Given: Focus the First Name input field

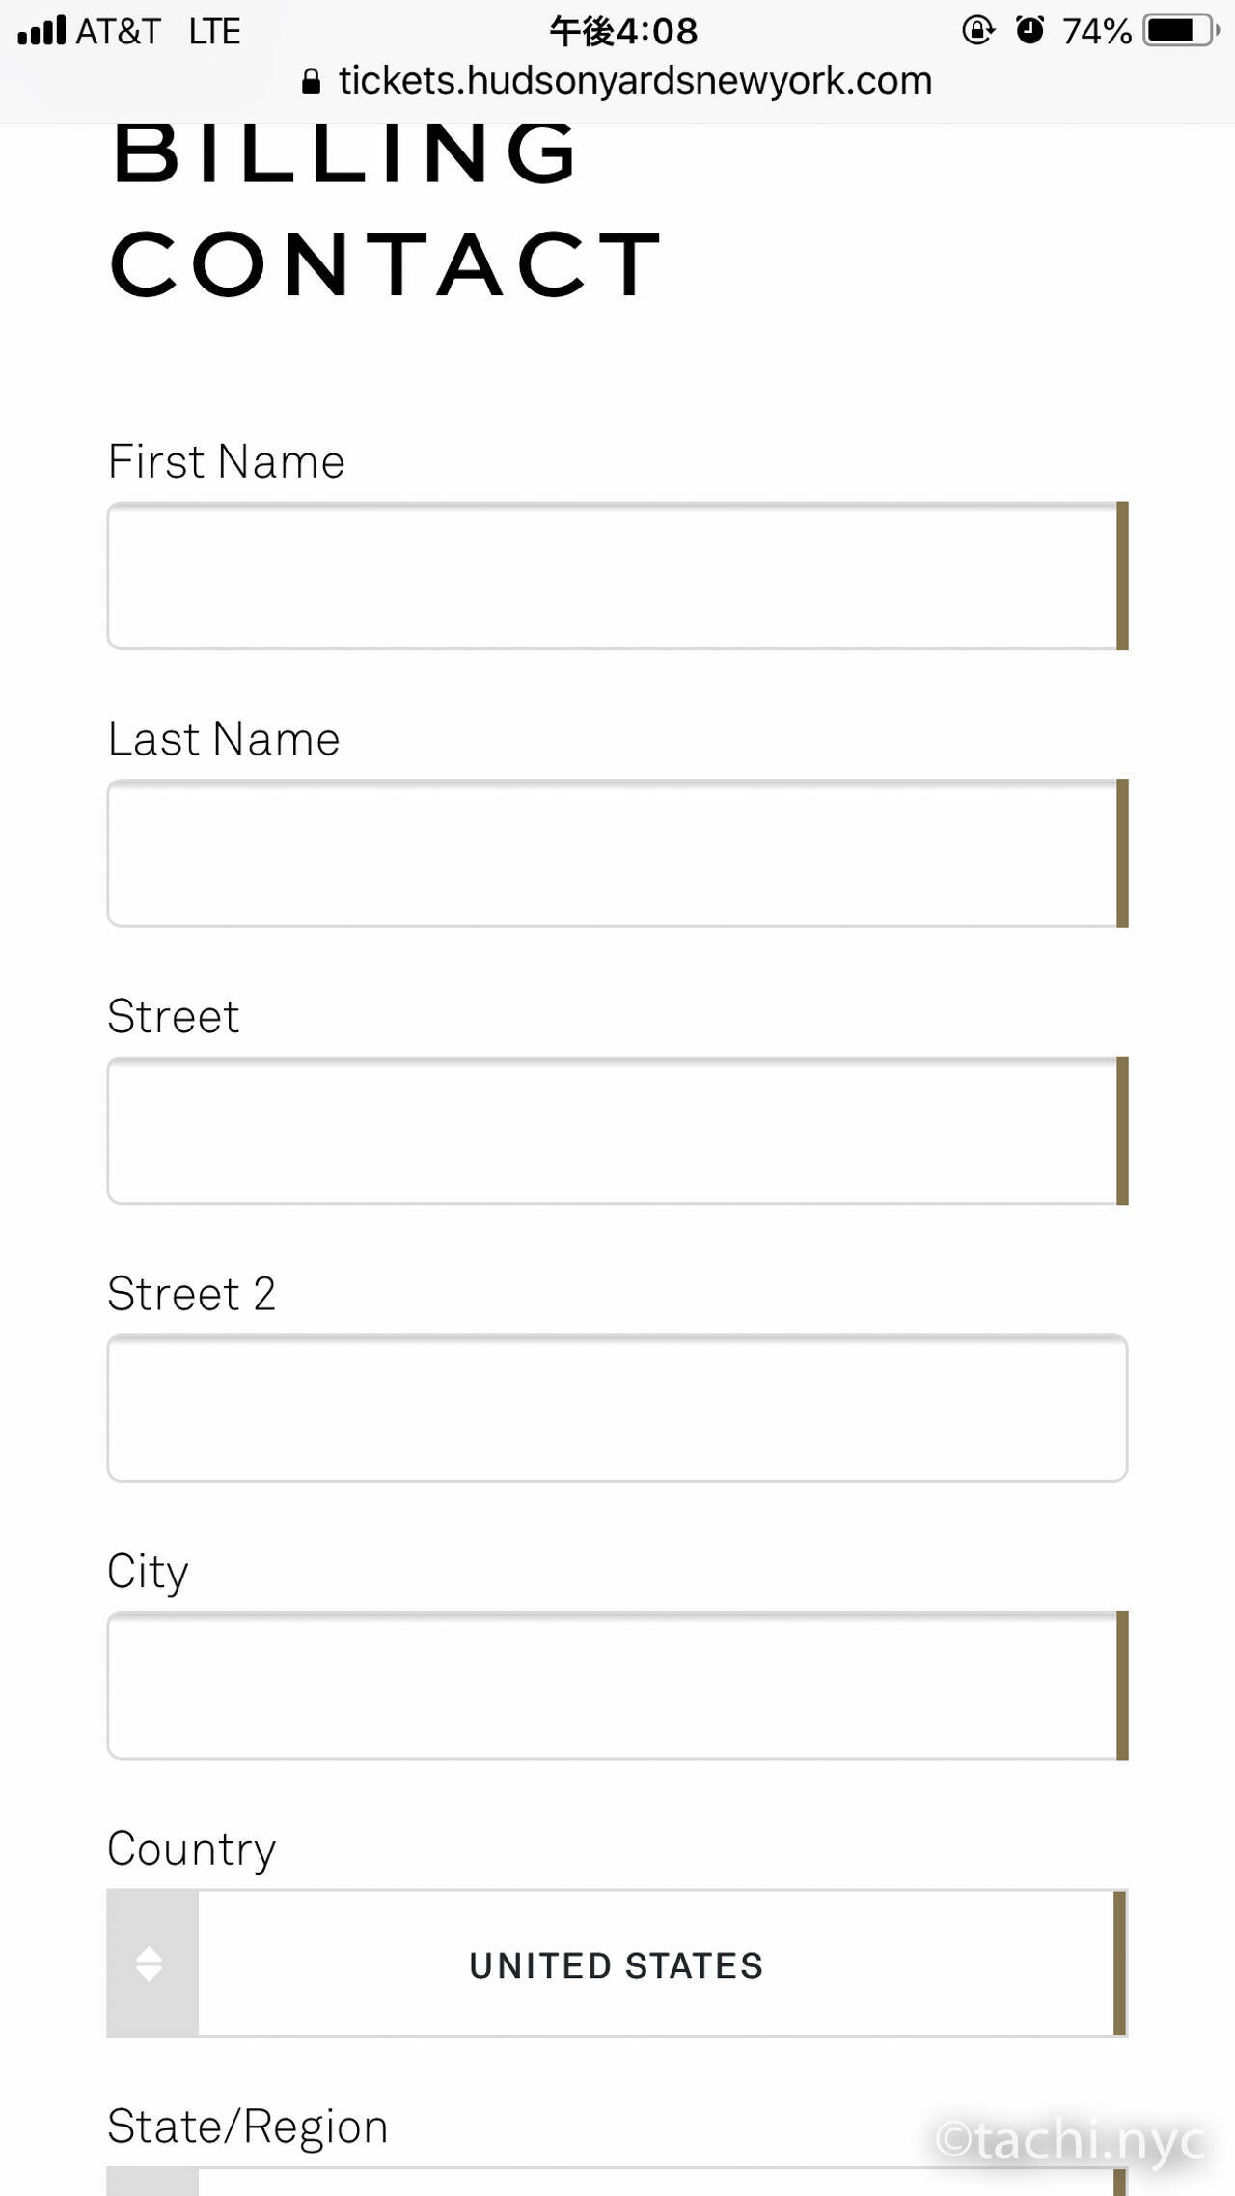Looking at the screenshot, I should click(614, 576).
